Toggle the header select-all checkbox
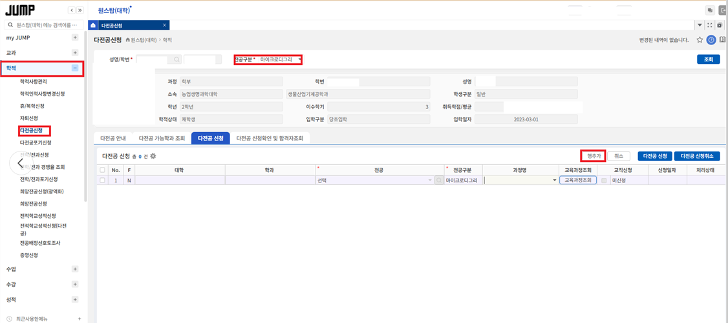728x323 pixels. coord(102,170)
